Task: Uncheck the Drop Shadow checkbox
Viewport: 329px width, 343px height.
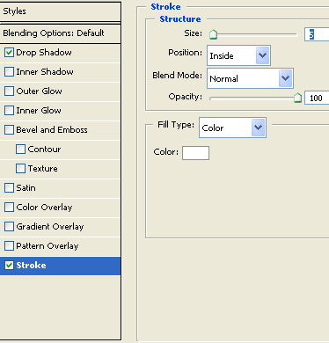Action: click(x=9, y=53)
